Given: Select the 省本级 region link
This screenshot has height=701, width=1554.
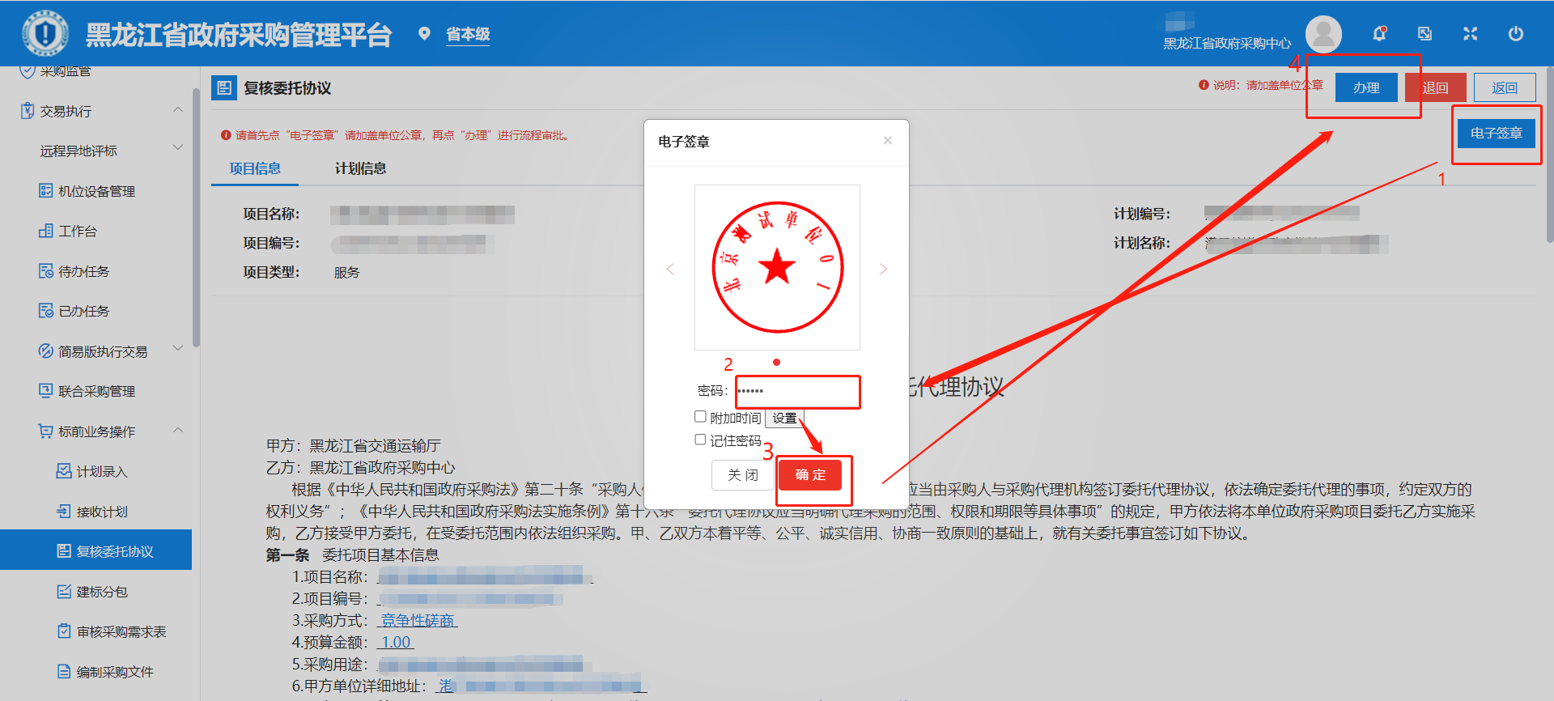Looking at the screenshot, I should coord(468,34).
